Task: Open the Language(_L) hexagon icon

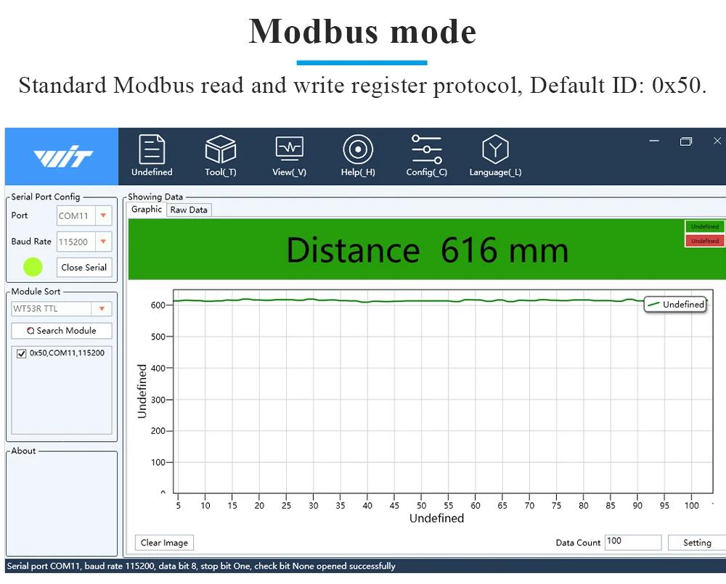Action: pos(495,149)
